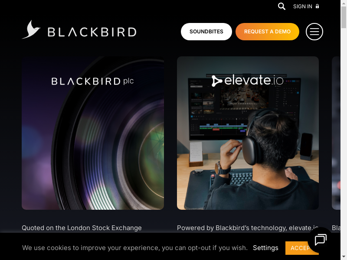
Task: Click the lock icon beside Sign In
Action: point(317,6)
